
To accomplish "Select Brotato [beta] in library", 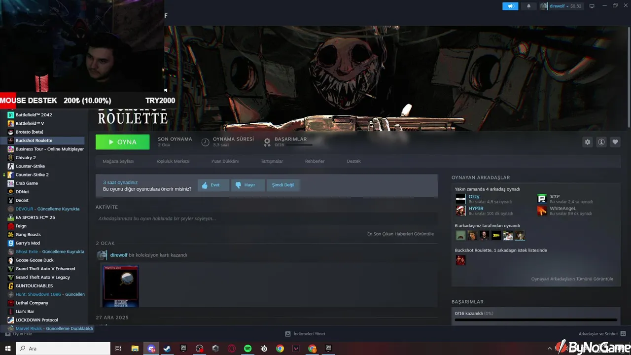I will (29, 132).
